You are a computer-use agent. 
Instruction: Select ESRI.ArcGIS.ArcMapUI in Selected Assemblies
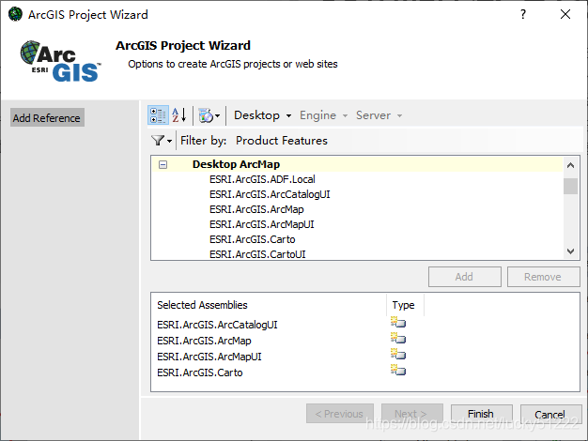click(209, 357)
